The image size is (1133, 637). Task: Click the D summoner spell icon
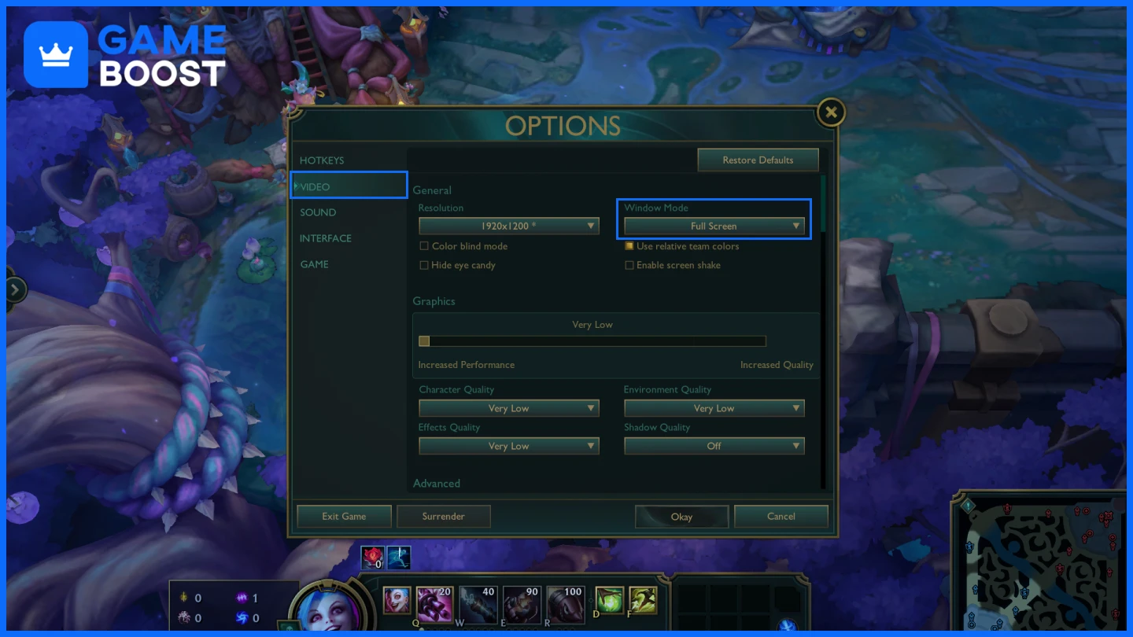tap(610, 601)
